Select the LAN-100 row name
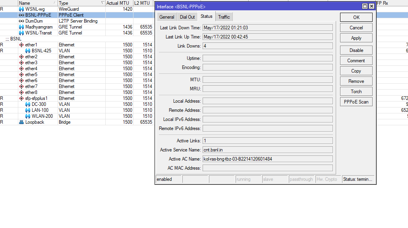This screenshot has height=228, width=408. point(40,110)
